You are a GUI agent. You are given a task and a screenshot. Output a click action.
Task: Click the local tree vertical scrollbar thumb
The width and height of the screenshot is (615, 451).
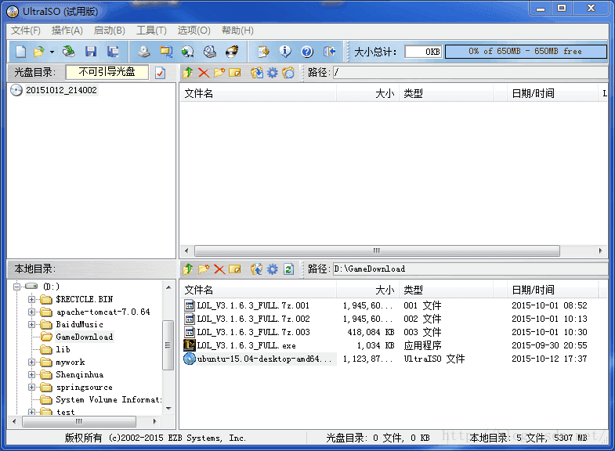pyautogui.click(x=168, y=345)
